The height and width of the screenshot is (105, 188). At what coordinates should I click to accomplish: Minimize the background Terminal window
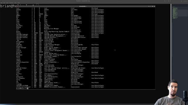click(167, 1)
